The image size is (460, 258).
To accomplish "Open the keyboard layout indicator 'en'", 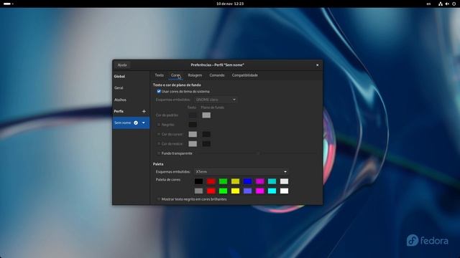I will coord(428,4).
